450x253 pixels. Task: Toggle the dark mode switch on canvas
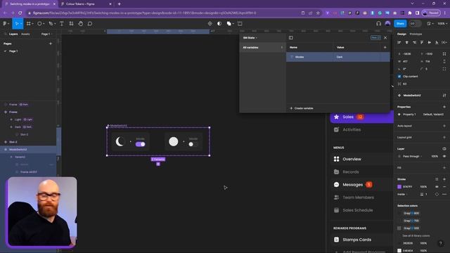(x=141, y=144)
